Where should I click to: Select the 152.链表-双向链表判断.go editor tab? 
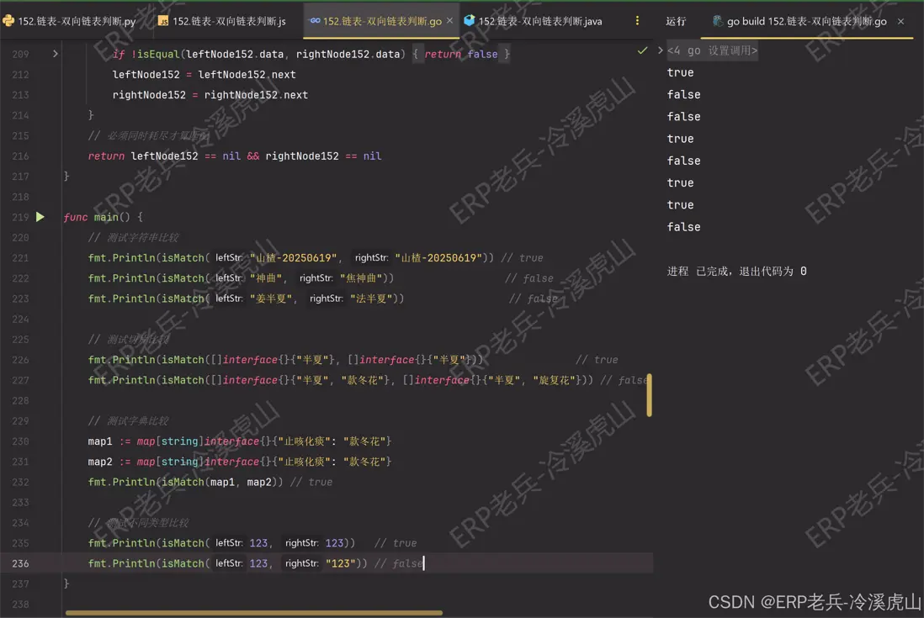coord(382,21)
